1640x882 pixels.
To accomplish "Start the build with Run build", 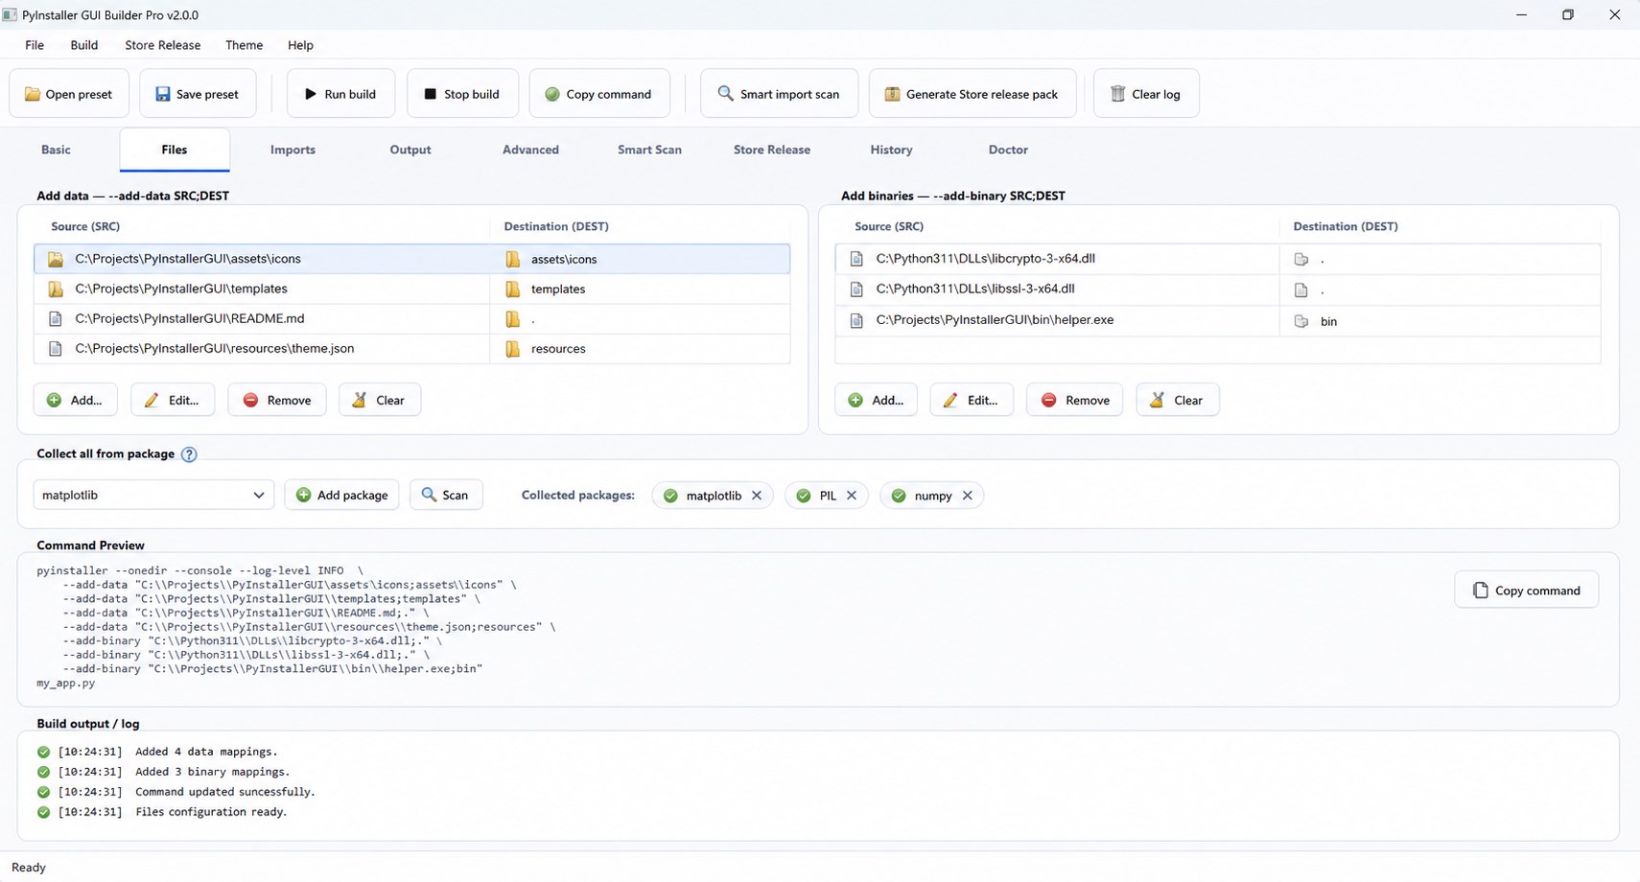I will 340,94.
